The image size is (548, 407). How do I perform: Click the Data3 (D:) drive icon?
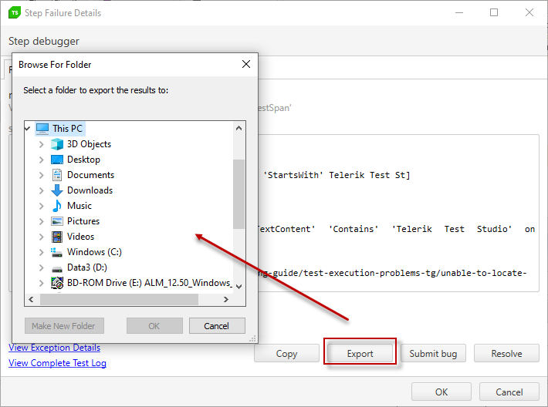[57, 268]
